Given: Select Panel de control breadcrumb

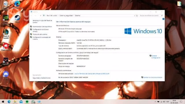Looking at the screenshot, I should point(52,16).
